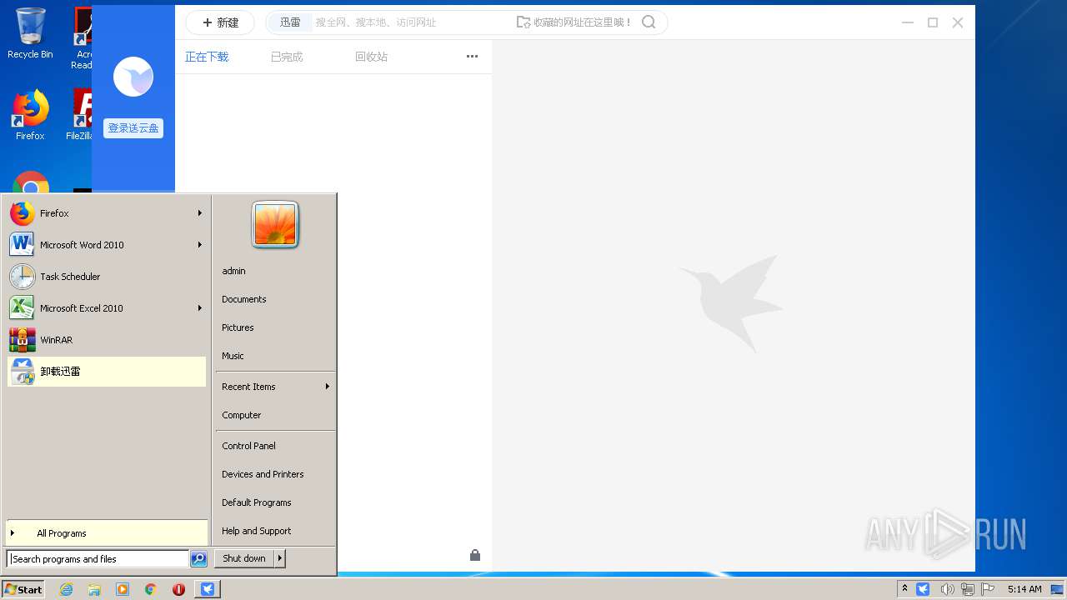This screenshot has height=600, width=1067.
Task: Close the Xunlei window
Action: [x=958, y=22]
